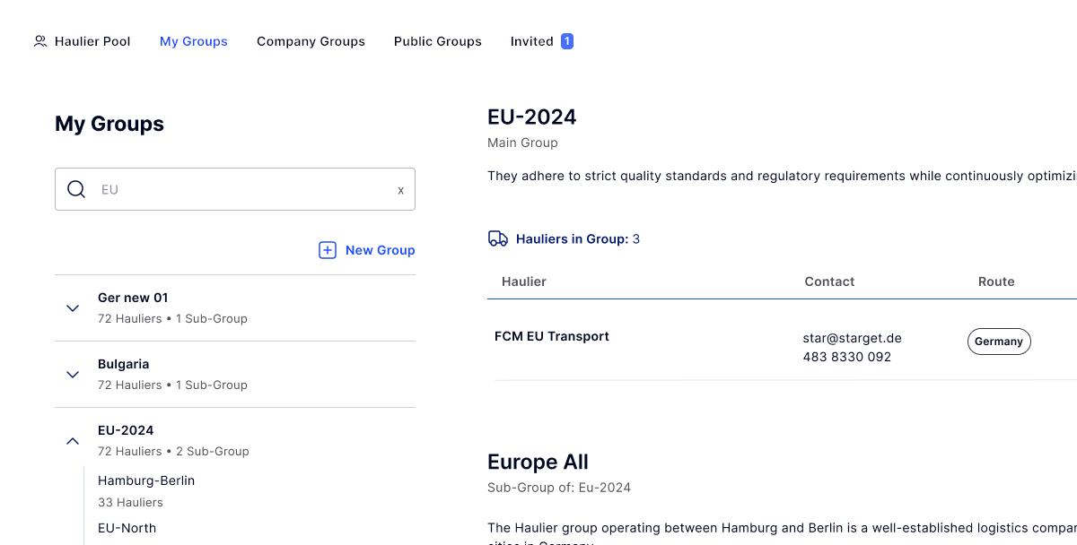Click the blue Invited count badge
1077x545 pixels.
(566, 40)
